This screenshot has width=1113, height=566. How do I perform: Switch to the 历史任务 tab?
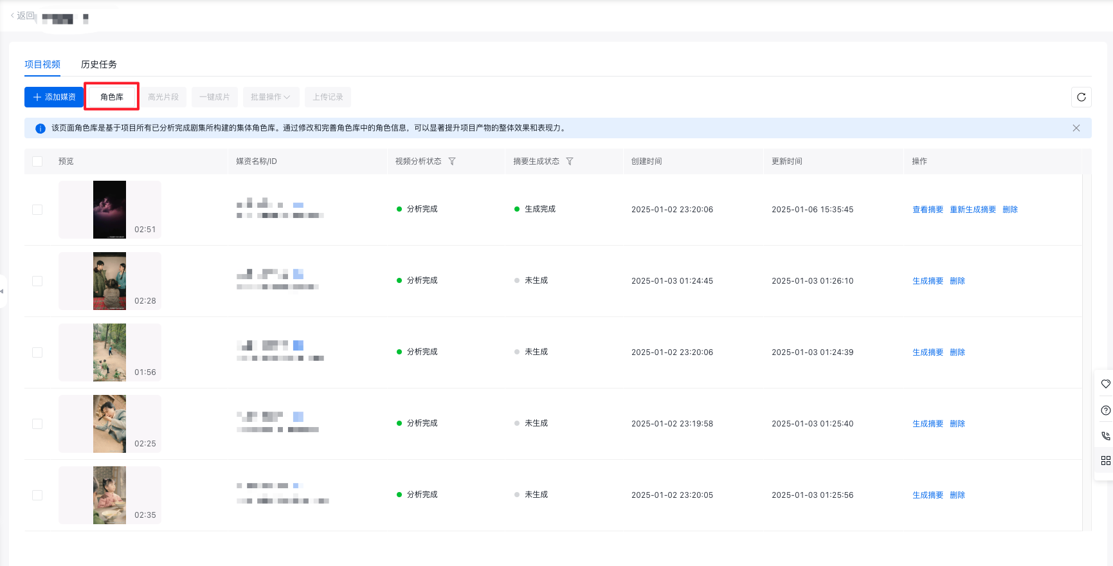99,64
